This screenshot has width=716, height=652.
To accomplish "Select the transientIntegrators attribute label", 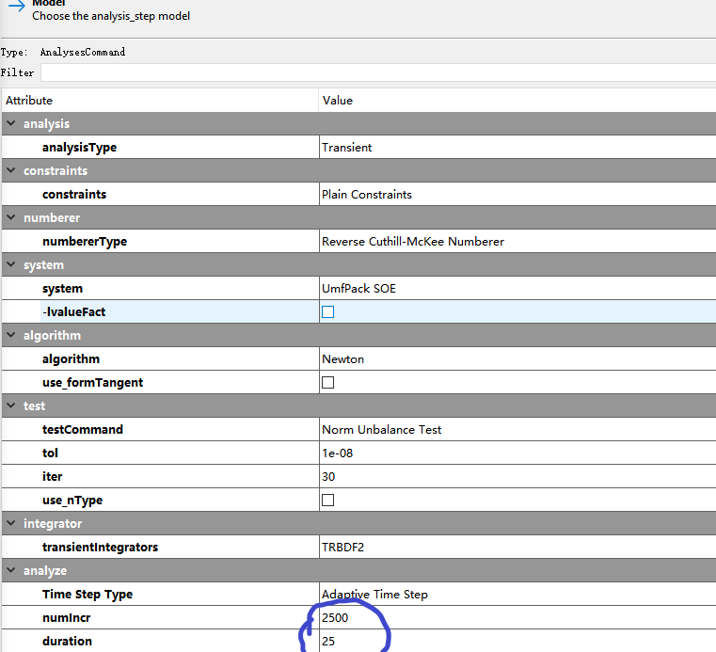I will pos(100,547).
